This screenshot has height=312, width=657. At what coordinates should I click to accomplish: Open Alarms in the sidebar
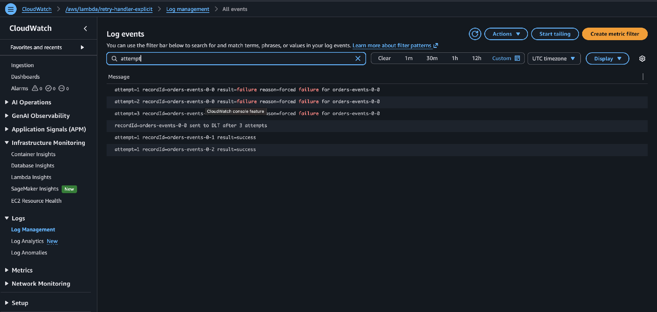point(20,88)
